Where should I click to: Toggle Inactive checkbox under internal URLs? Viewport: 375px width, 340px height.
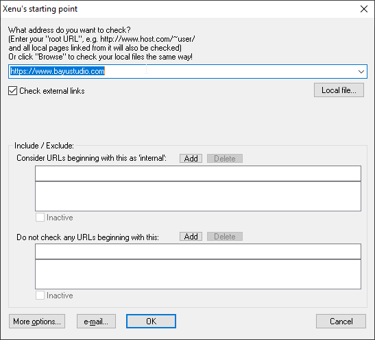(x=40, y=218)
